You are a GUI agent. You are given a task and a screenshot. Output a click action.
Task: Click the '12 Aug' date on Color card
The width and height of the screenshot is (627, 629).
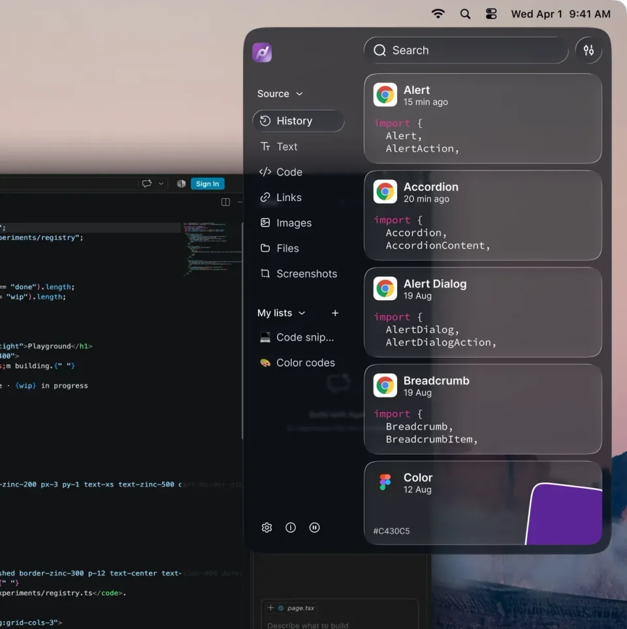417,489
